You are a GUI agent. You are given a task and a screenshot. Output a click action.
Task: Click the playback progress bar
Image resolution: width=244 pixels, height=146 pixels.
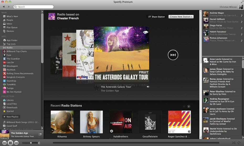(x=136, y=143)
